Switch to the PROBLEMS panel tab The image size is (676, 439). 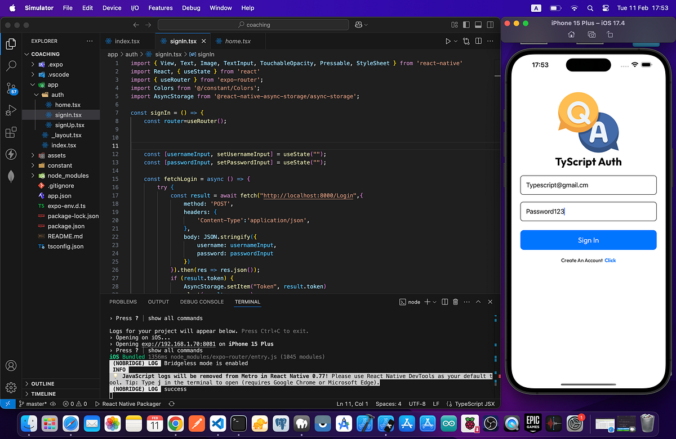(x=124, y=302)
